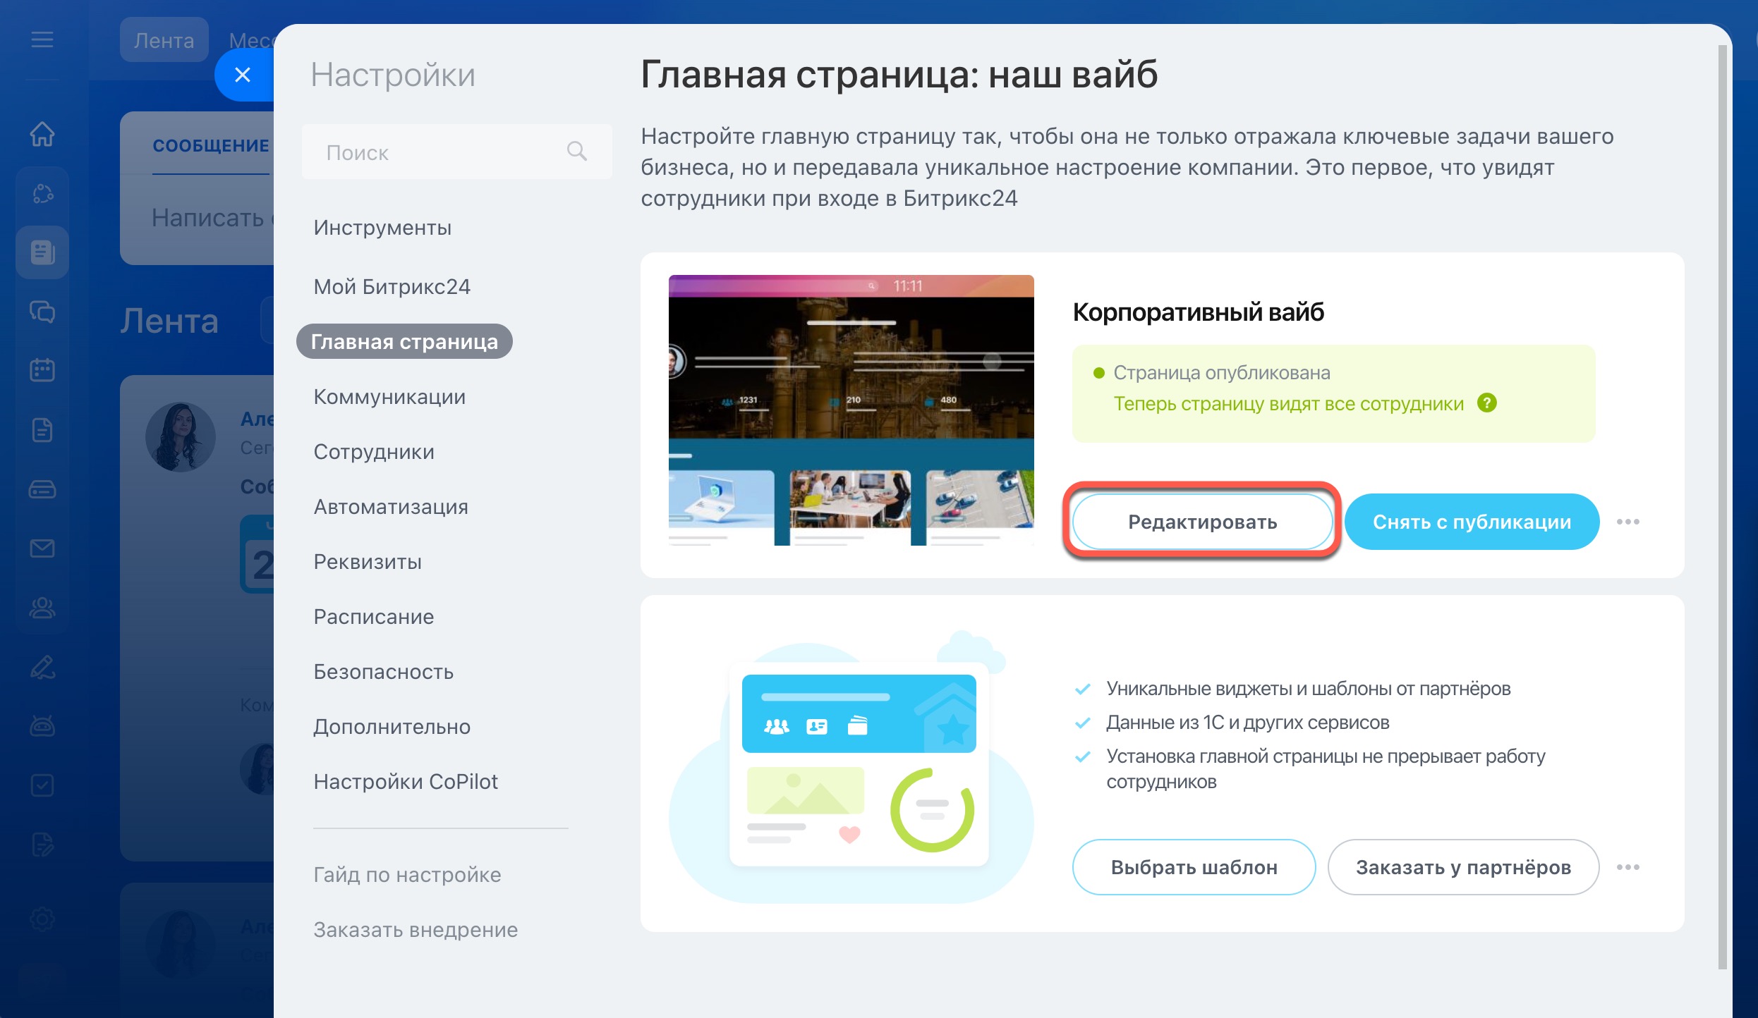
Task: Click the settings panel vertical scrollbar
Action: tap(1722, 508)
